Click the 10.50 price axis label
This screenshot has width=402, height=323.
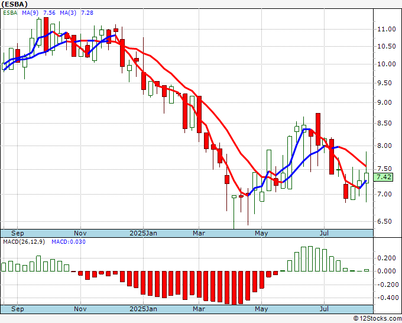tap(387, 46)
